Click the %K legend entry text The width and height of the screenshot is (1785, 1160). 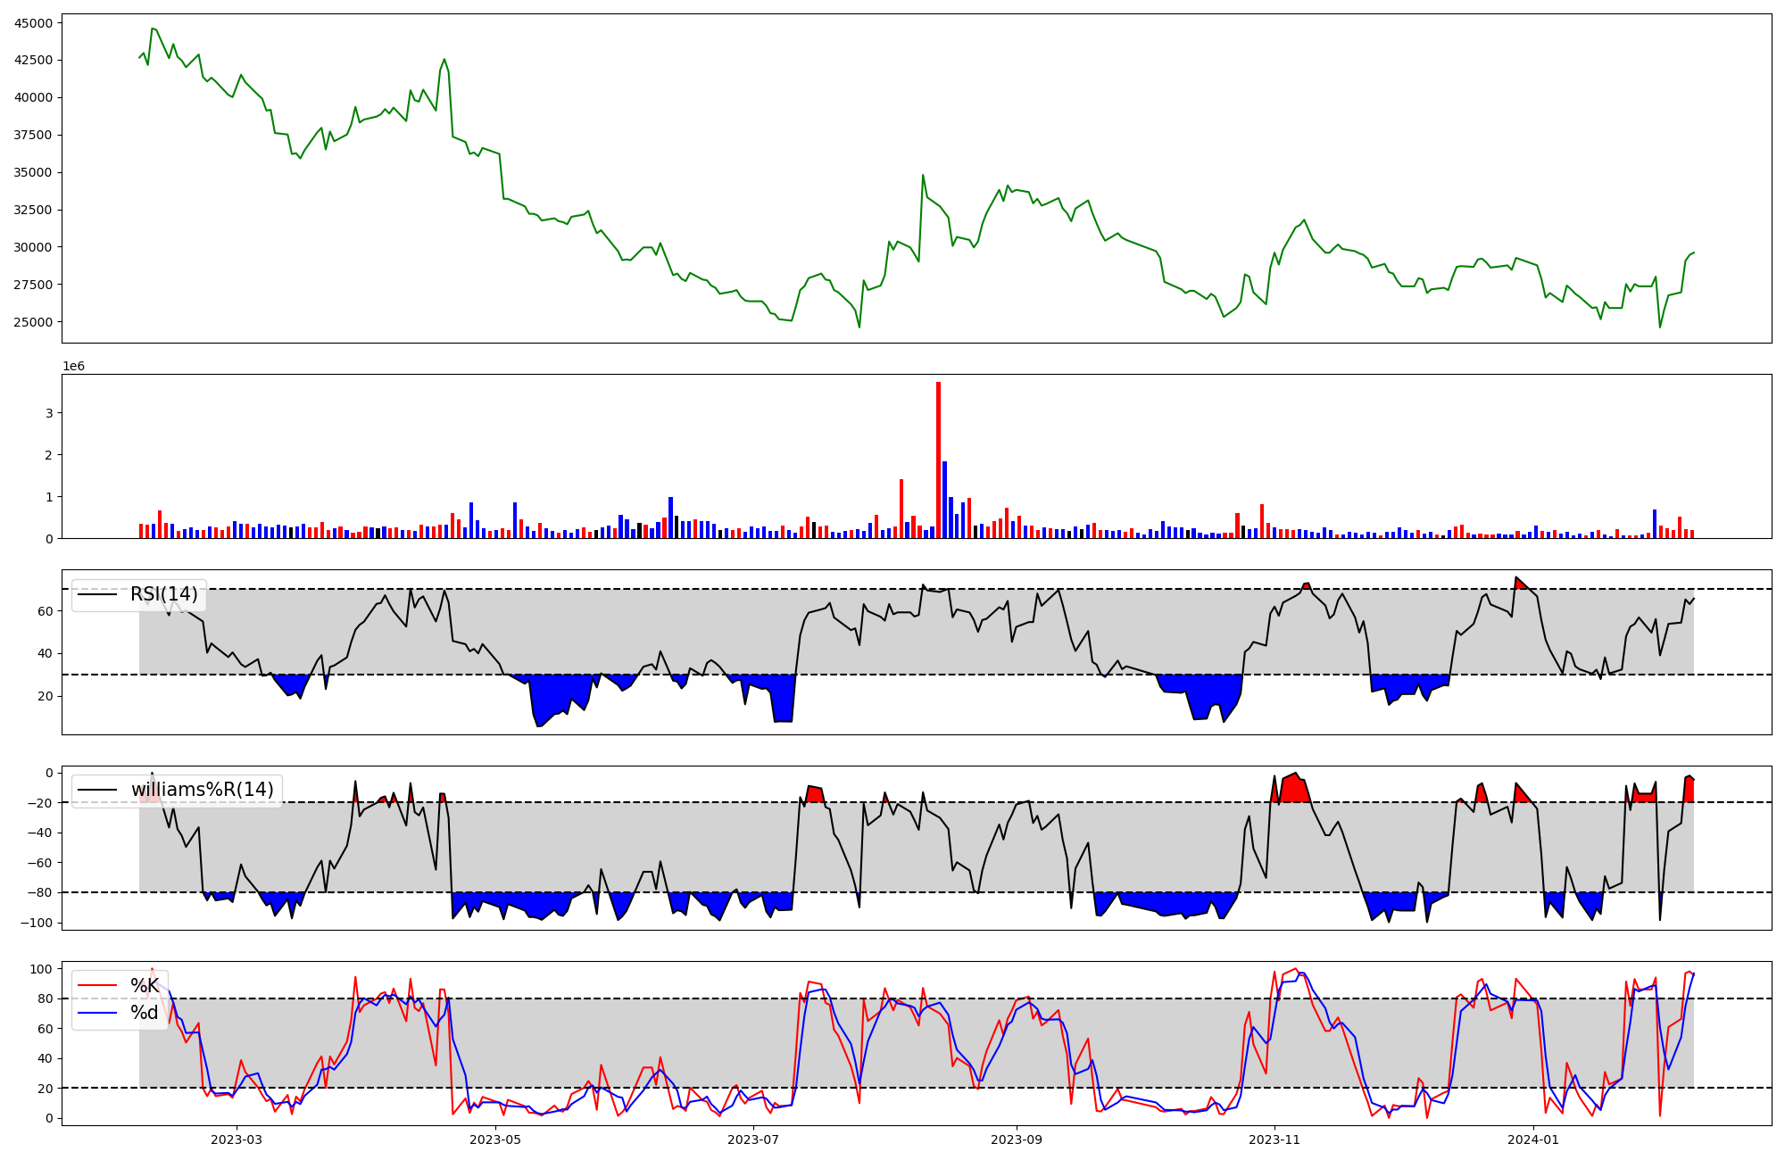coord(145,986)
